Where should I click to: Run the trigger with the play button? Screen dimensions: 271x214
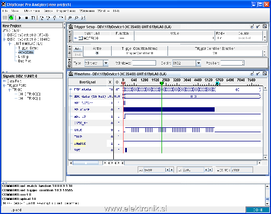click(x=20, y=18)
